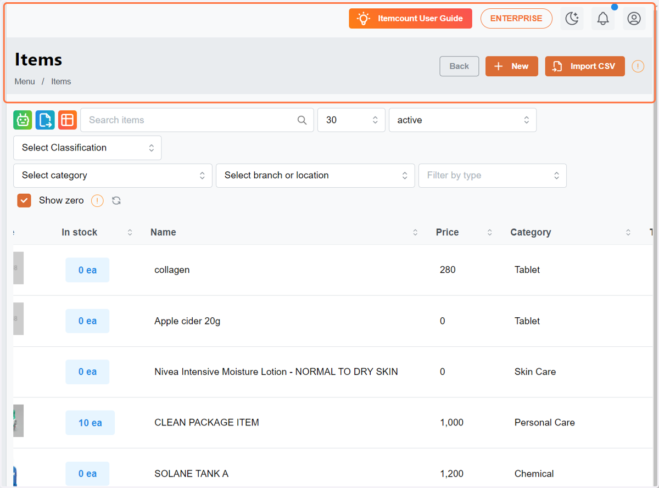
Task: Click the blue export file icon
Action: [45, 120]
